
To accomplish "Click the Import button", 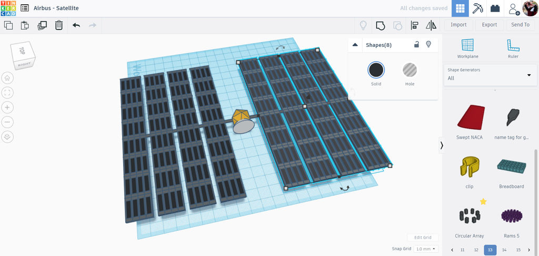I will (x=458, y=25).
